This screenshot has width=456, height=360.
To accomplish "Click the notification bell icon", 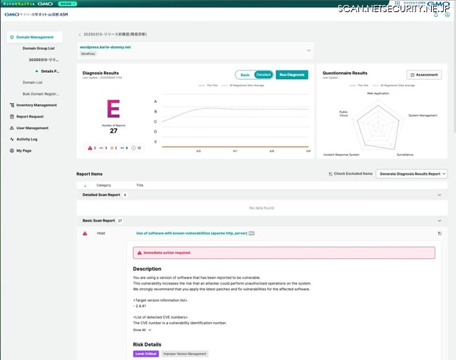I will click(x=435, y=14).
